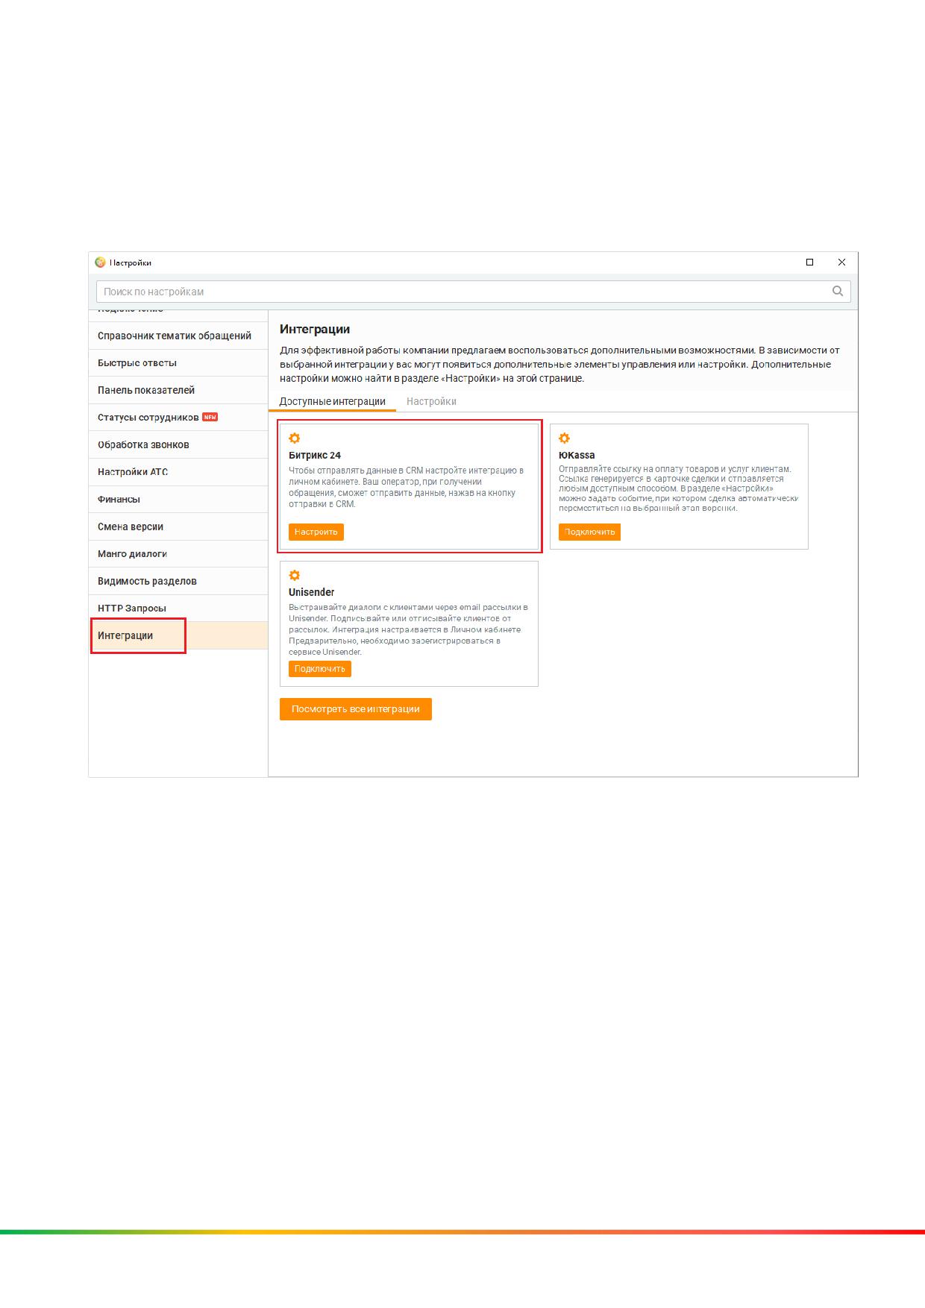The width and height of the screenshot is (925, 1308).
Task: Focus the Поиск по настройкам field
Action: click(x=473, y=292)
